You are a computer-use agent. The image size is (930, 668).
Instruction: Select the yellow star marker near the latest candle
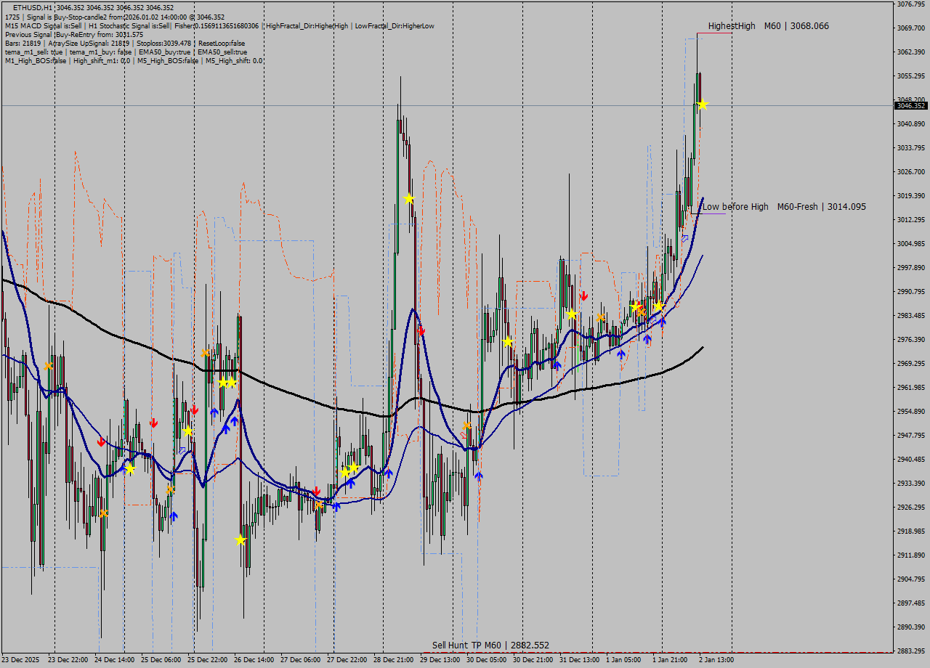(702, 104)
